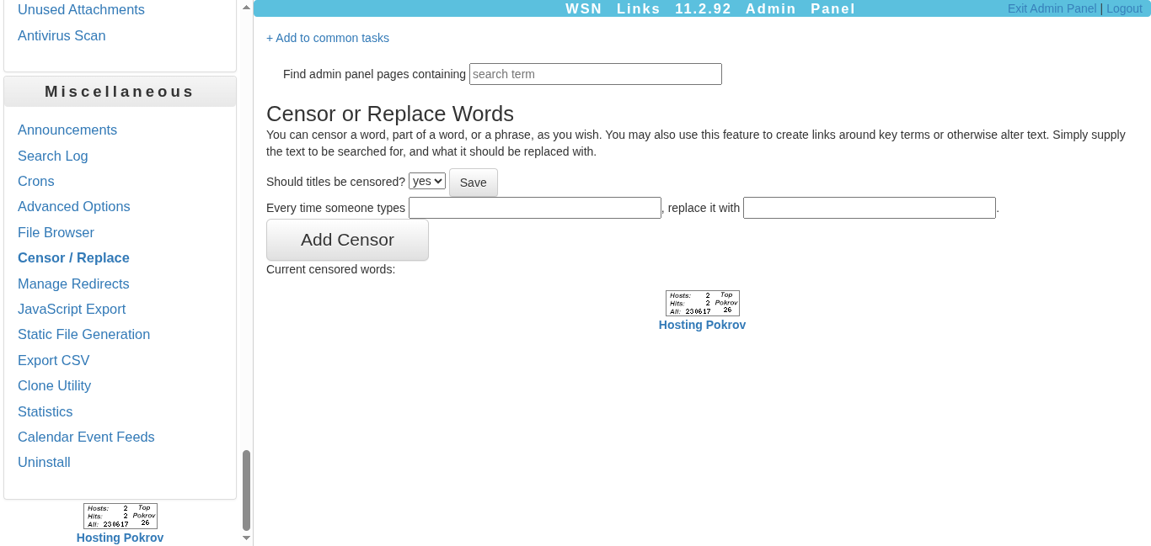Focus the admin panel search term field
The image size is (1151, 546).
(595, 74)
